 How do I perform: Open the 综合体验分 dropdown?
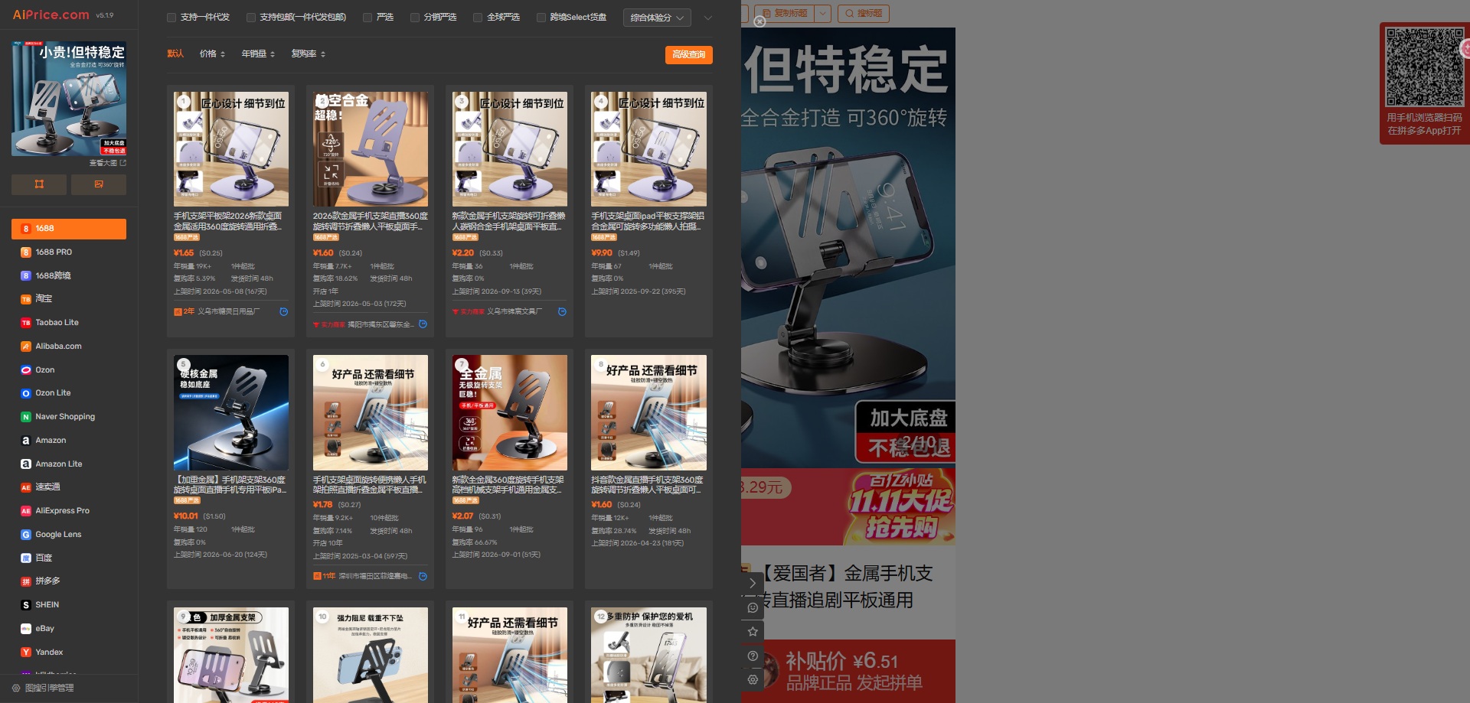657,18
